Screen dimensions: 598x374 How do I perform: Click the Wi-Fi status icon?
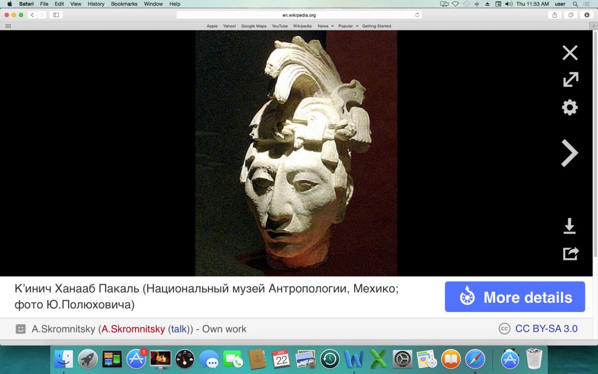[x=455, y=4]
